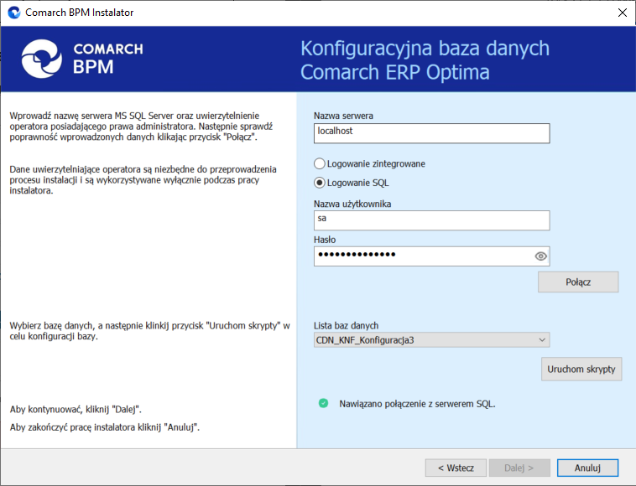Click the Połącz button
The image size is (636, 486).
[x=578, y=282]
